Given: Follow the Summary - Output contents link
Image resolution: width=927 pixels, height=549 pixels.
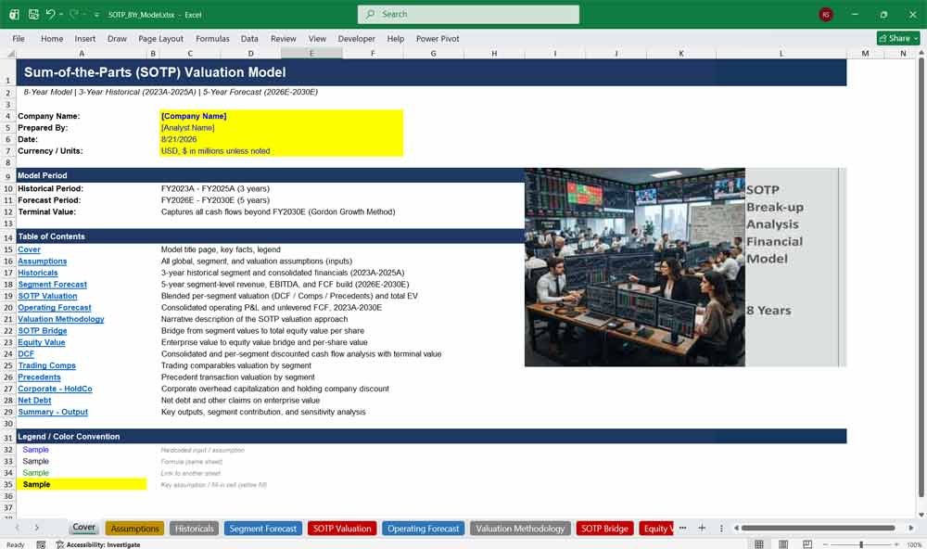Looking at the screenshot, I should 53,412.
